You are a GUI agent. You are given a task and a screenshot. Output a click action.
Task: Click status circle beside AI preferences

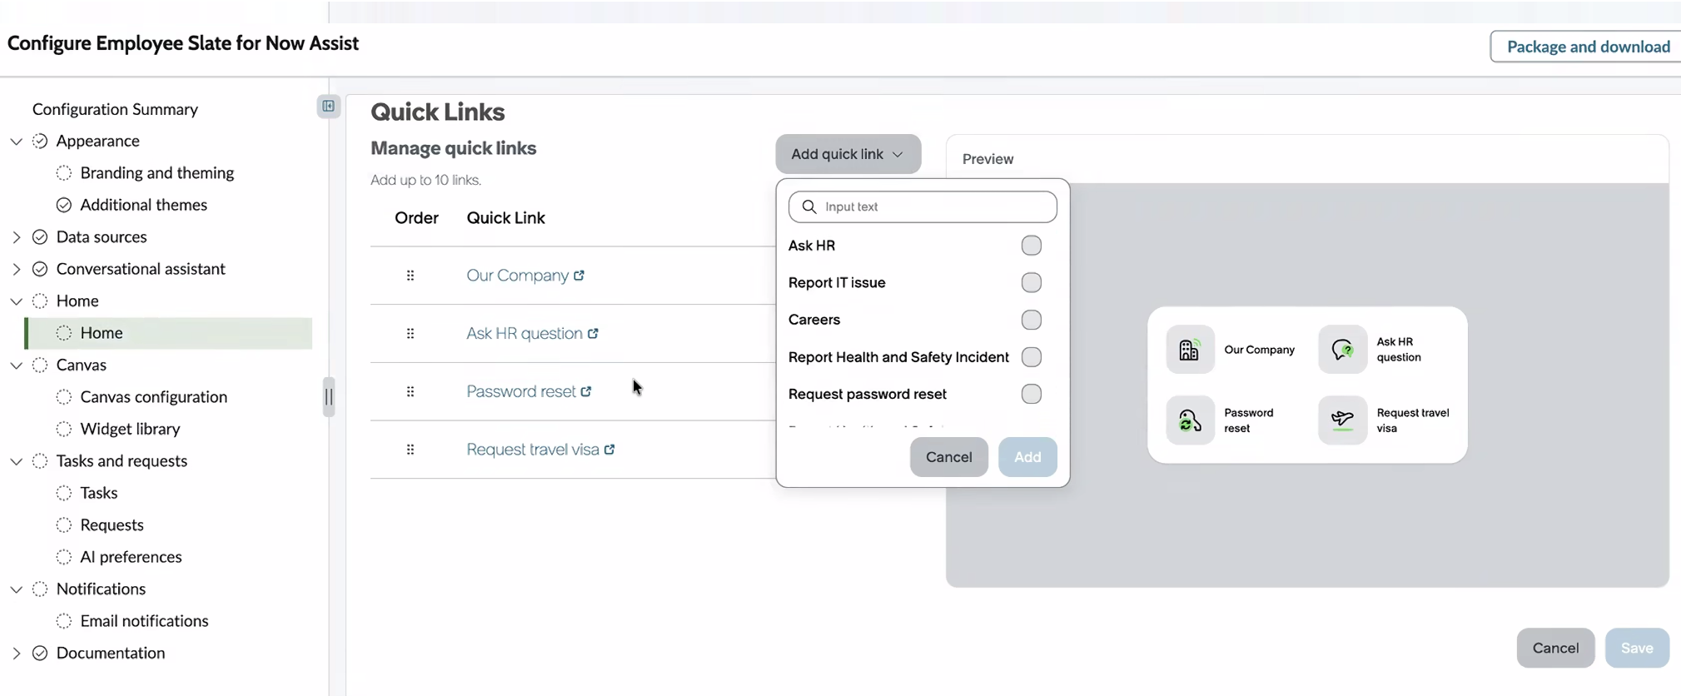64,557
